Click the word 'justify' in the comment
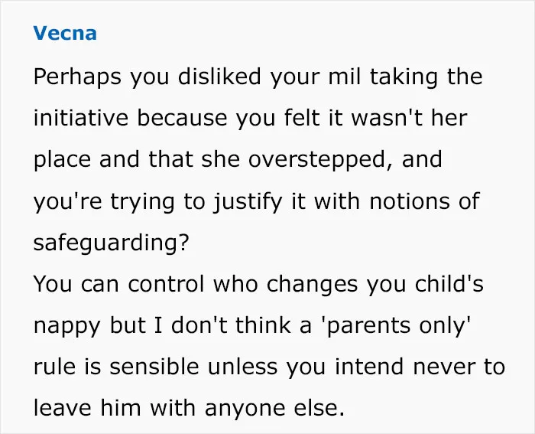535x434 pixels. click(x=248, y=202)
